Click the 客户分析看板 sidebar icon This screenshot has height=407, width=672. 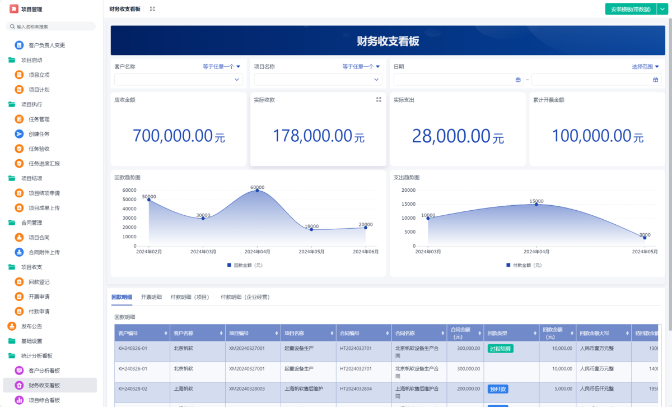pos(19,371)
